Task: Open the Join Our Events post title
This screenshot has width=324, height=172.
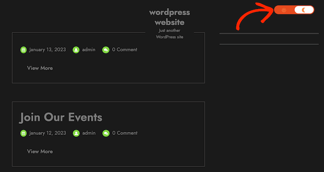Action: click(61, 117)
